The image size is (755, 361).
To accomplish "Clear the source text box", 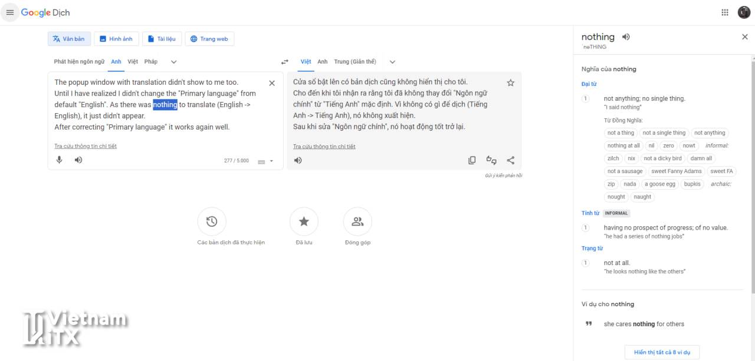I will click(272, 83).
